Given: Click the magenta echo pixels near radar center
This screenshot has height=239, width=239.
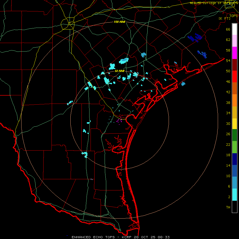Looking at the screenshot, I should pyautogui.click(x=119, y=121).
